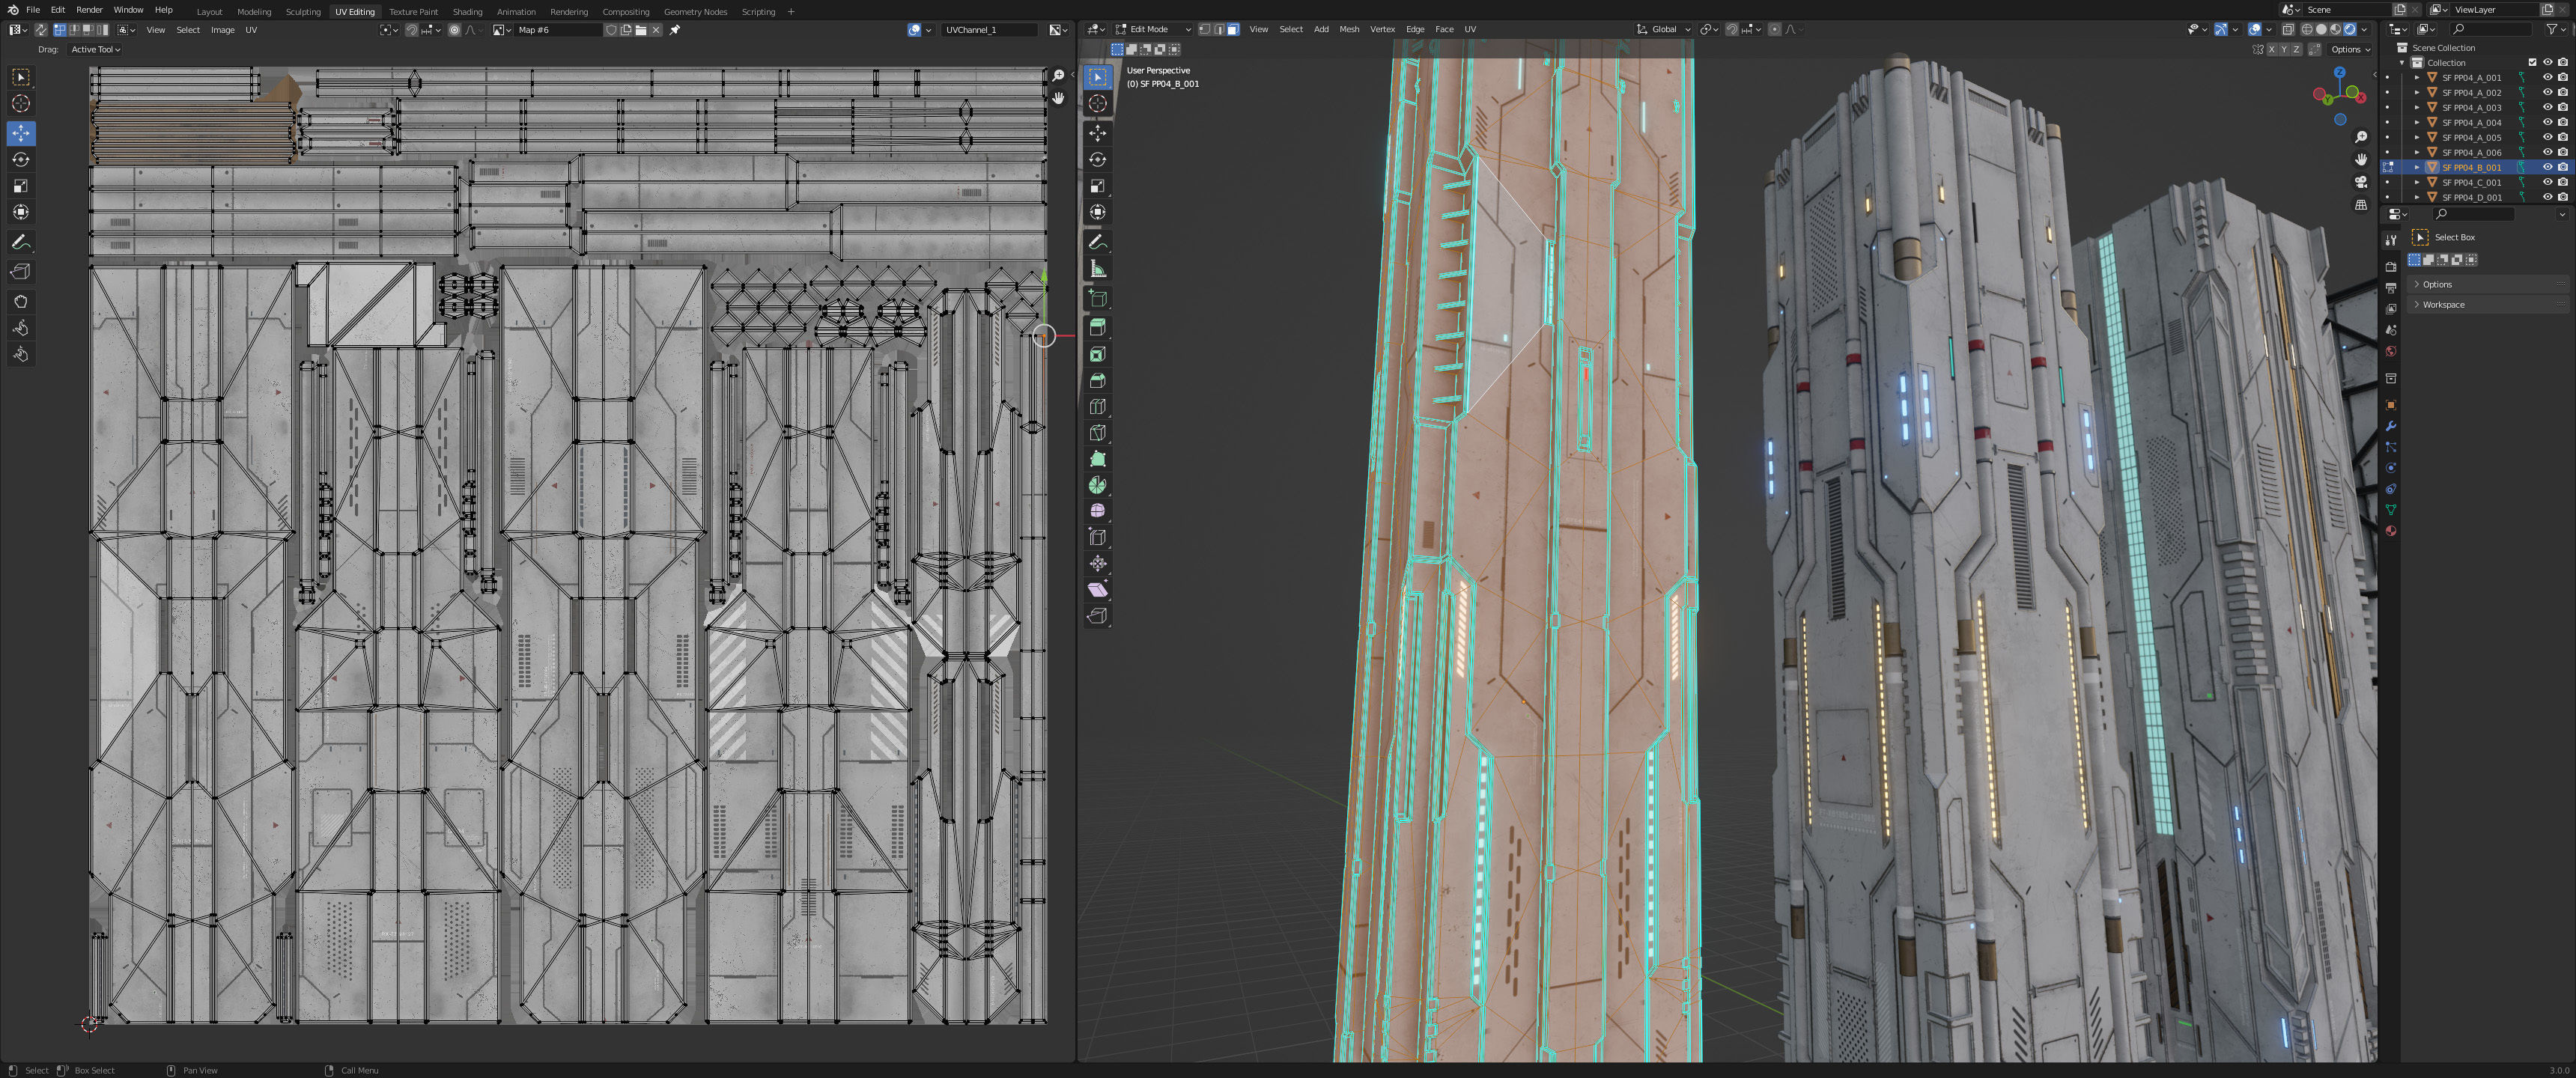Toggle snapping in UV editor header
The image size is (2576, 1078).
coord(411,30)
